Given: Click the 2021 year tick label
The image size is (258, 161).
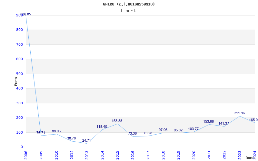Looking at the screenshot, I should coord(209,155).
